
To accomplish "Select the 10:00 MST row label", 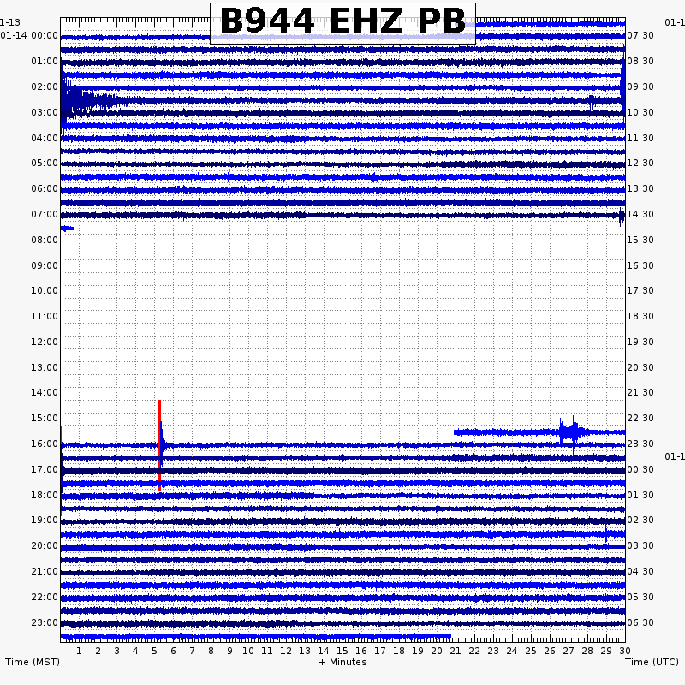I will coord(45,290).
